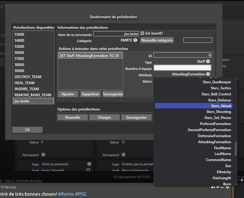Click Supprimer to delete the action
Viewport: 244px width, 198px height.
[91, 94]
